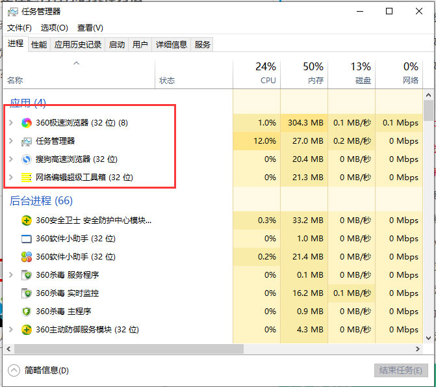Switch to the 启动 tab

pos(117,44)
